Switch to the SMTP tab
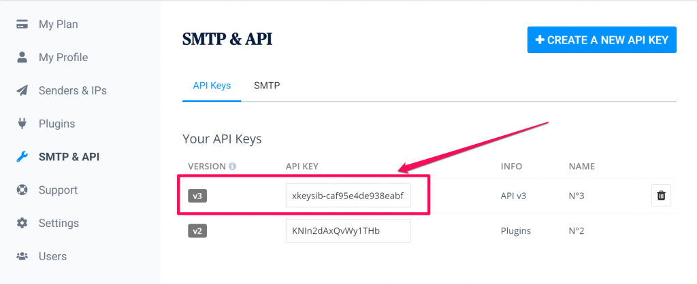The height and width of the screenshot is (284, 697). [267, 85]
